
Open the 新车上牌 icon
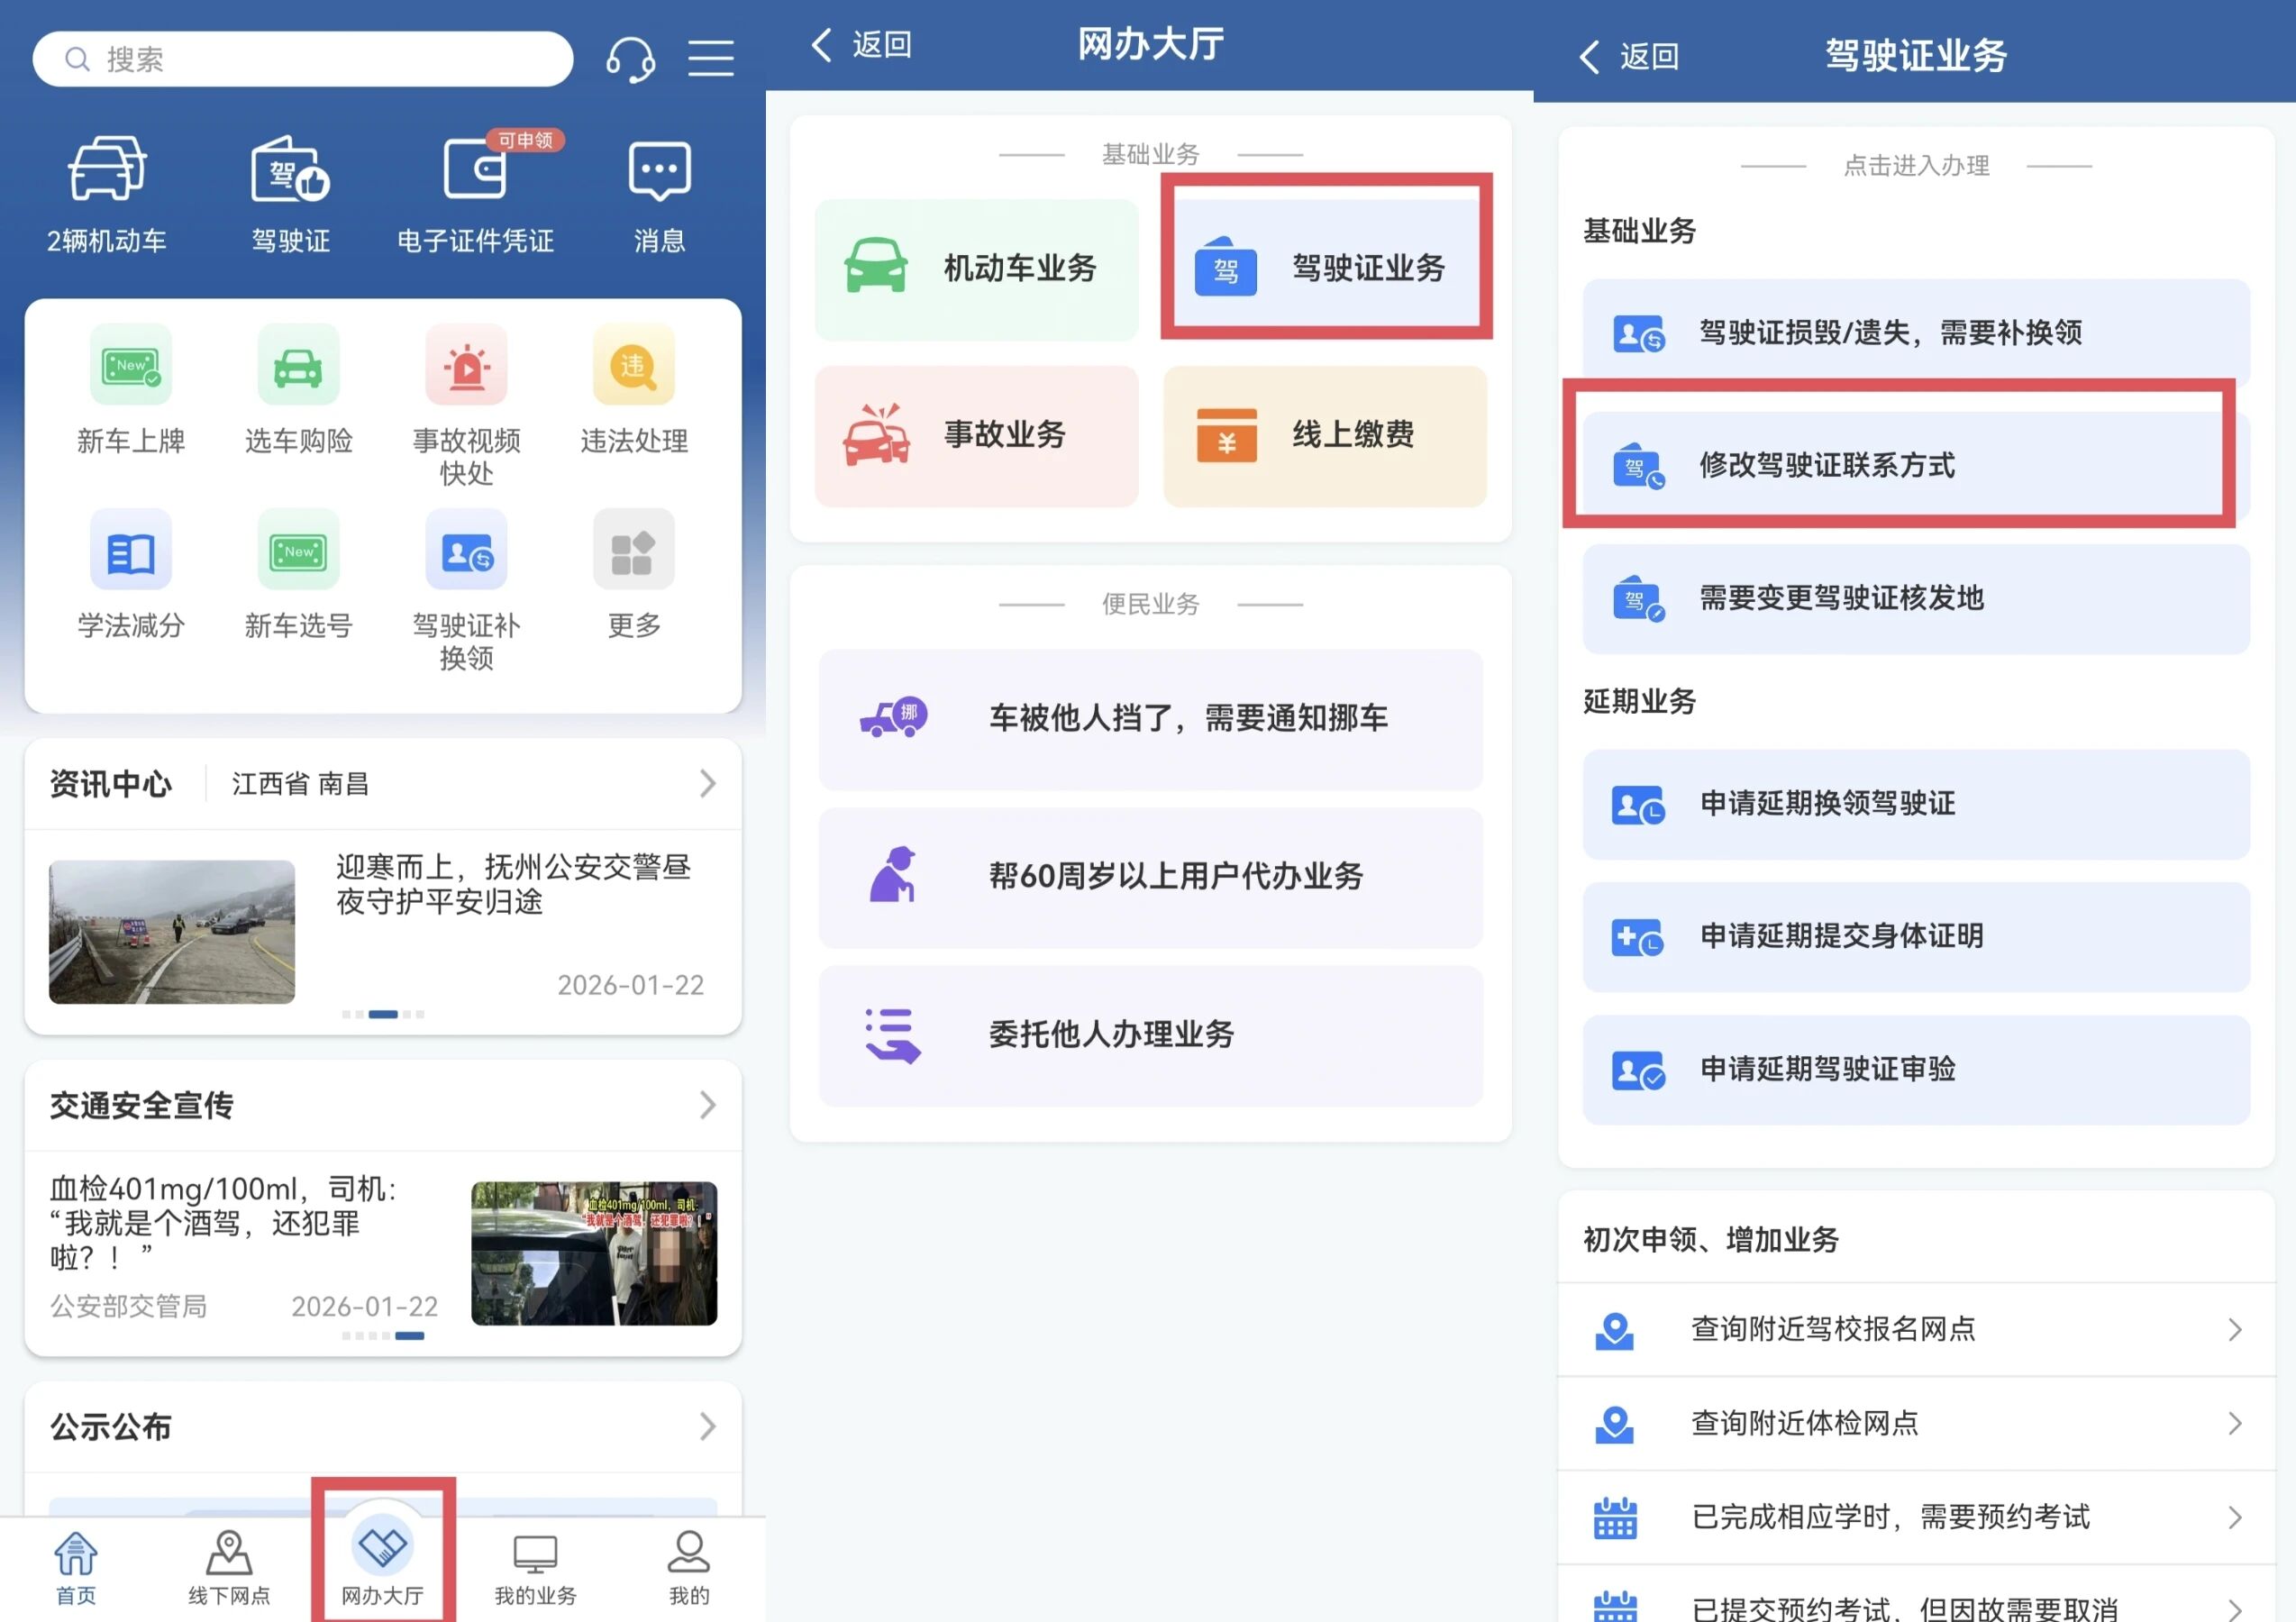131,366
